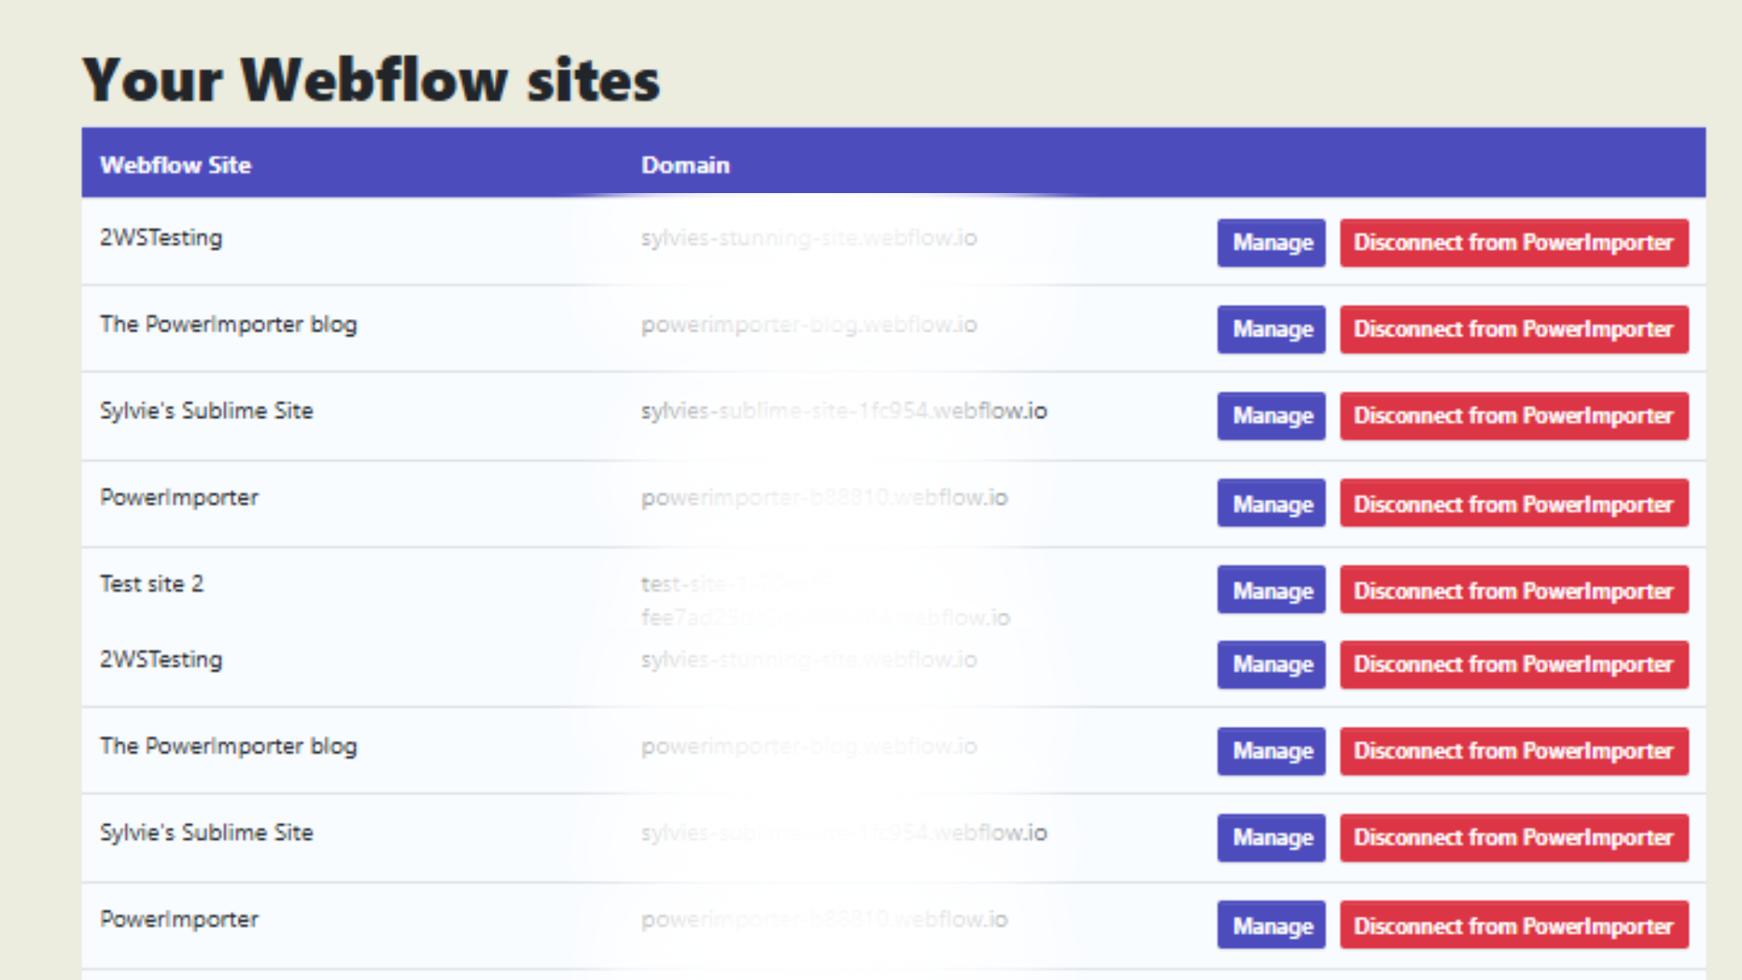Screen dimensions: 1742x980
Task: Select the 'Test site 2' site name
Action: pos(152,584)
